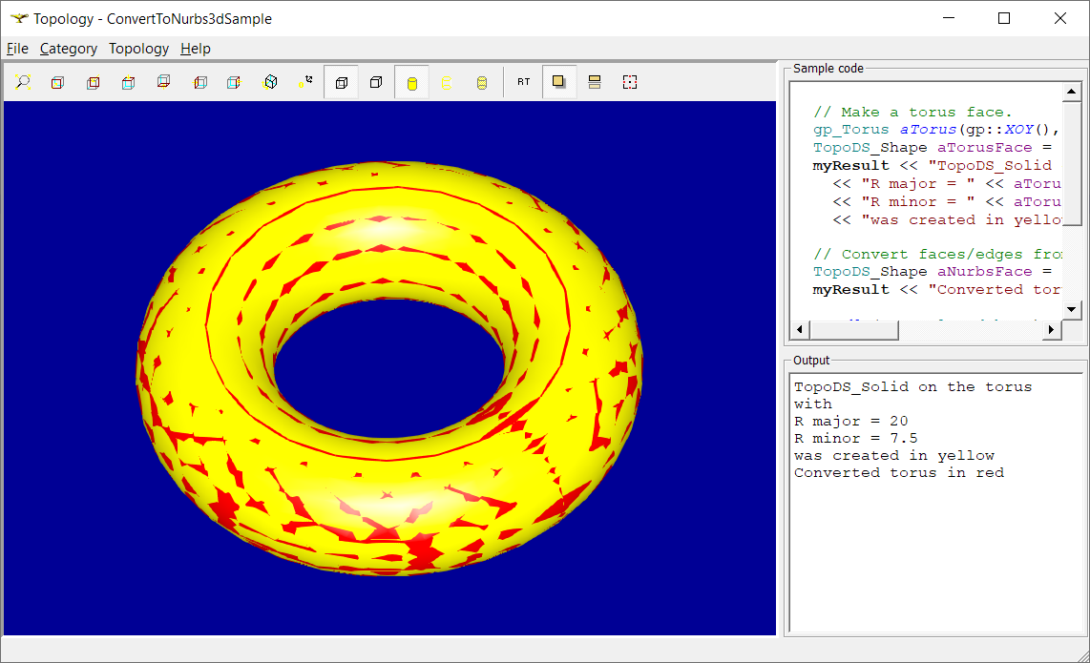Toggle the pressed shadowed square icon after RT
This screenshot has height=663, width=1090.
[x=558, y=83]
